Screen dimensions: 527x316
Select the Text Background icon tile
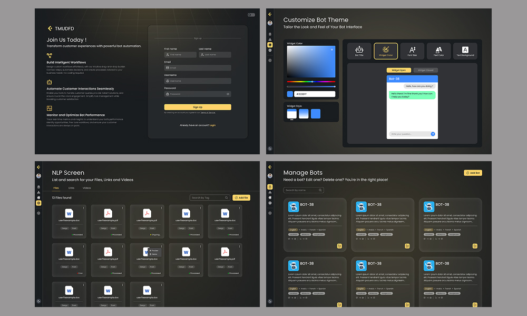465,51
